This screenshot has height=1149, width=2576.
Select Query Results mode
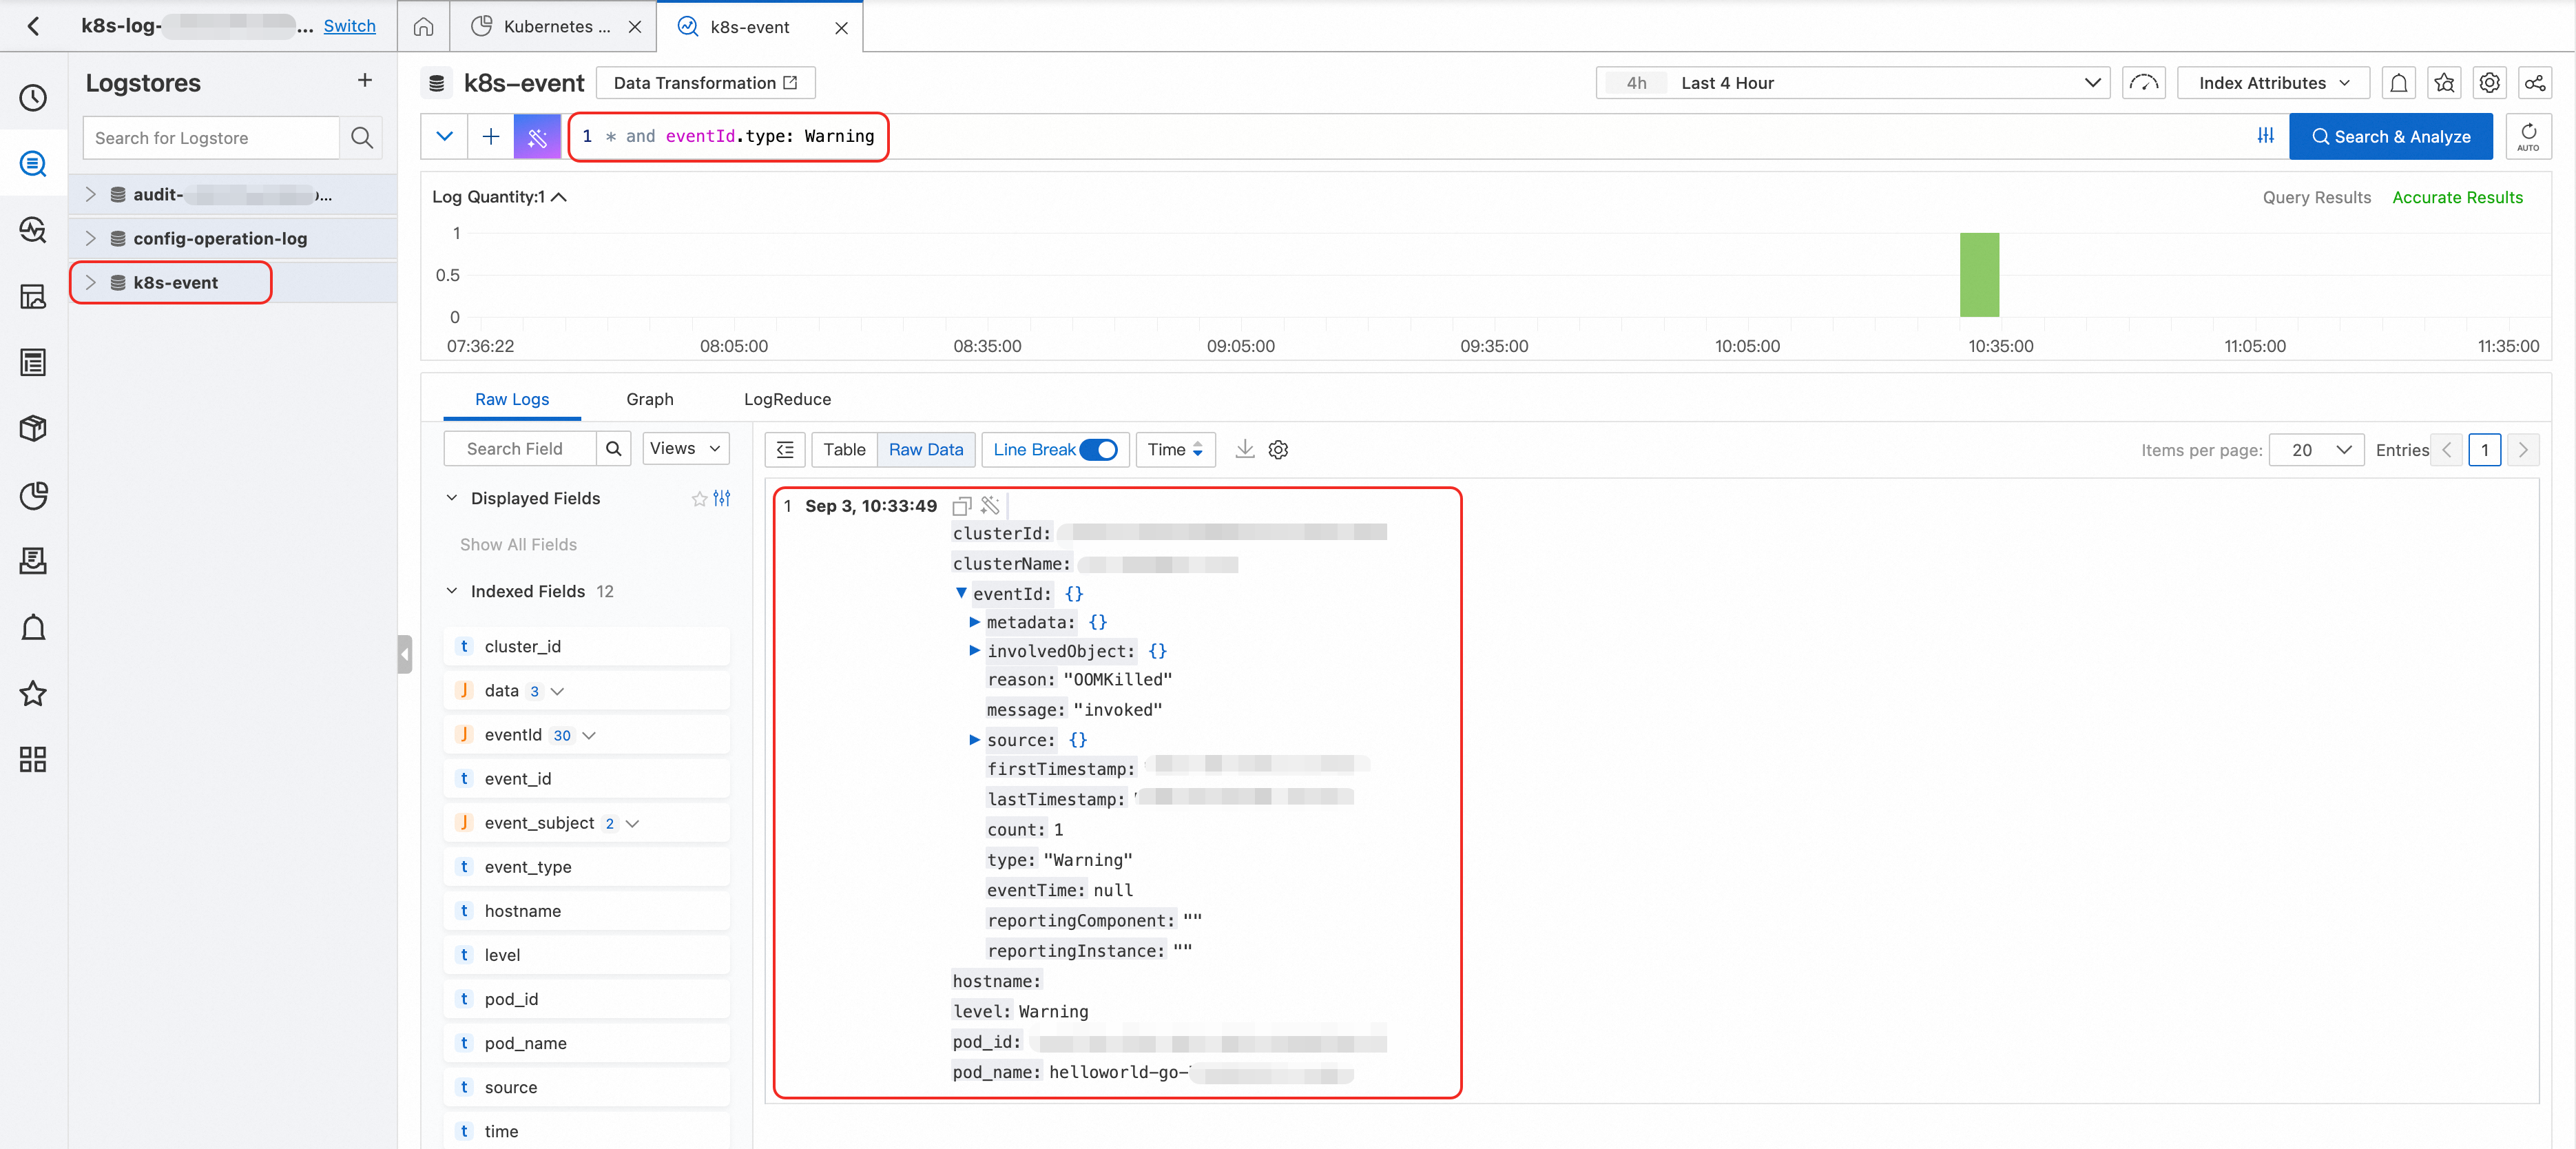pos(2317,197)
